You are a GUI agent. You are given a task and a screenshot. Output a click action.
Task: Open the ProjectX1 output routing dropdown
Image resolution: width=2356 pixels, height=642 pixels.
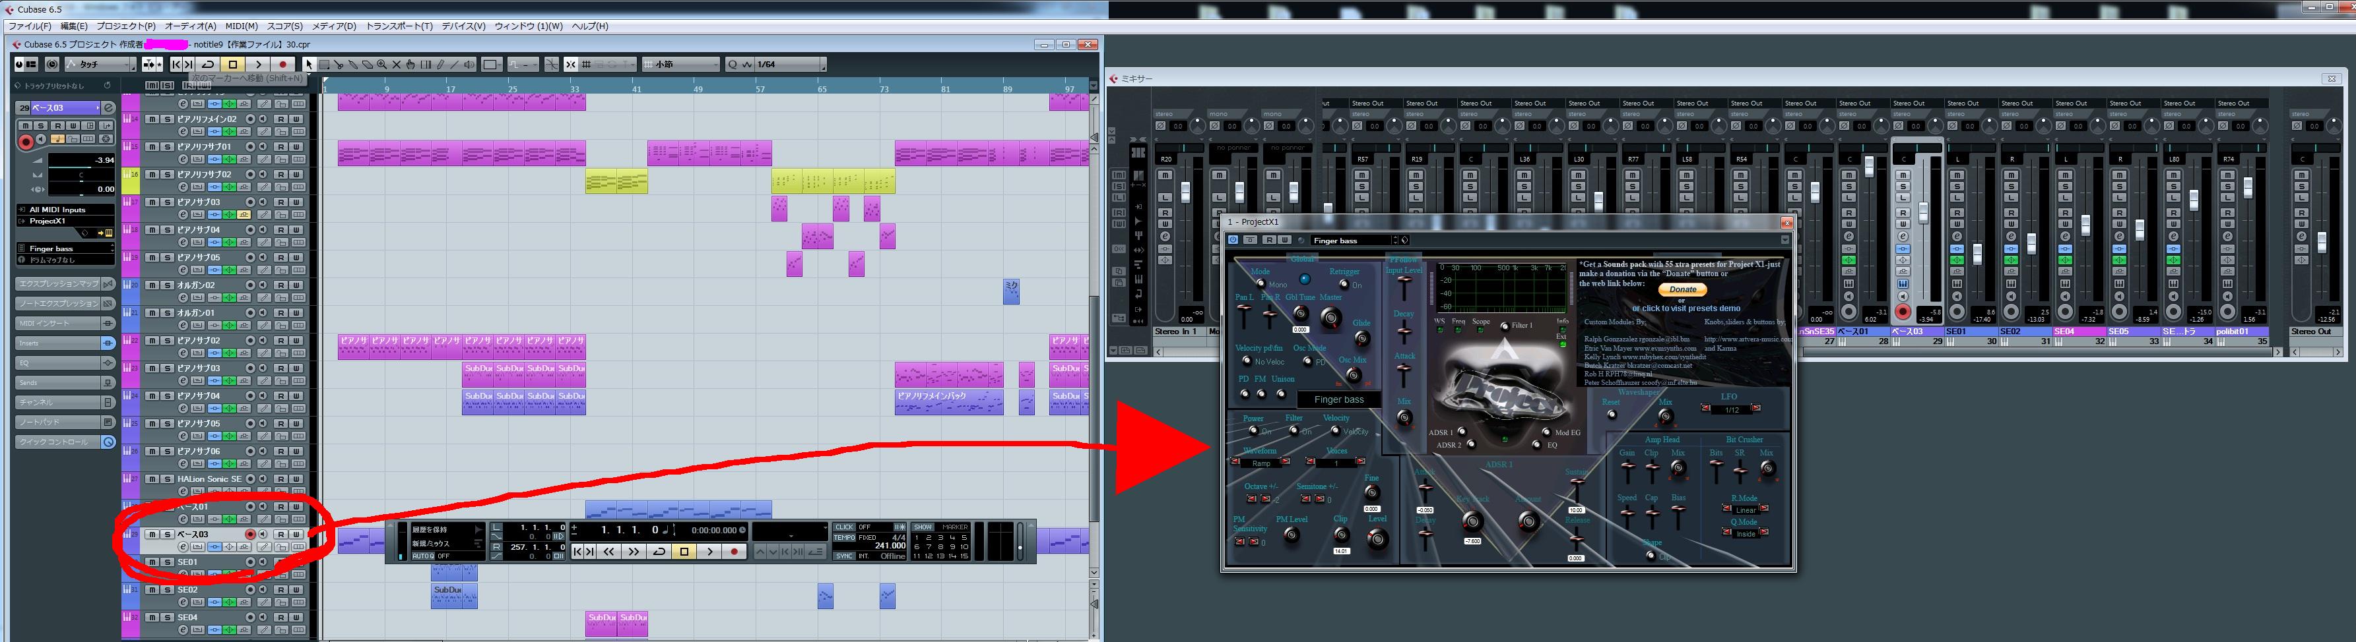[65, 221]
